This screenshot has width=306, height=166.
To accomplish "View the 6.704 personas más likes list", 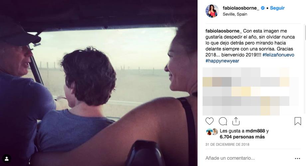I will [x=242, y=137].
